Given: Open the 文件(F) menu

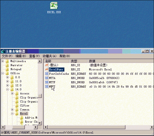Looking at the screenshot, I should click(x=7, y=56).
